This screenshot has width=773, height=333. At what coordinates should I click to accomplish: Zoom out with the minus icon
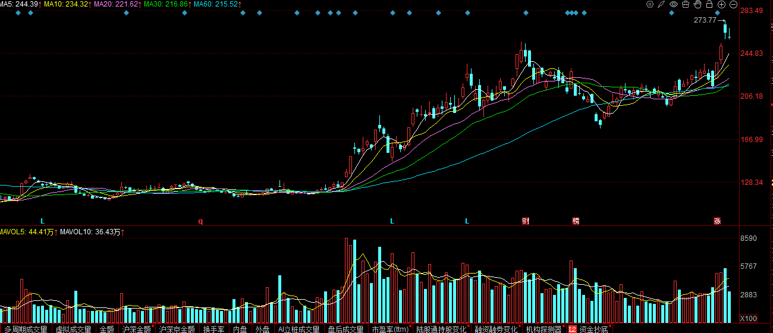click(733, 4)
